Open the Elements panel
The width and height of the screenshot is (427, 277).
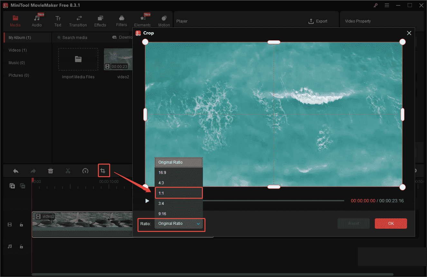coord(142,20)
